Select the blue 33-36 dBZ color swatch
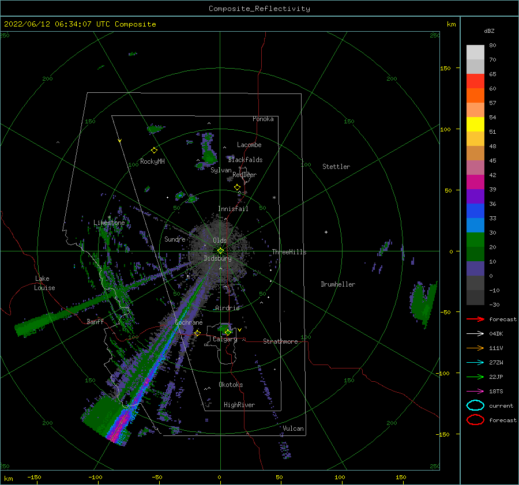519x485 pixels. 475,211
